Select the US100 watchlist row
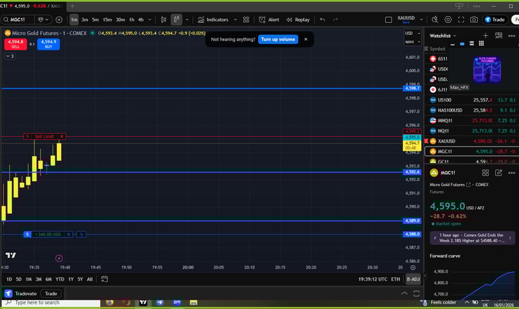519x309 pixels. pos(472,99)
